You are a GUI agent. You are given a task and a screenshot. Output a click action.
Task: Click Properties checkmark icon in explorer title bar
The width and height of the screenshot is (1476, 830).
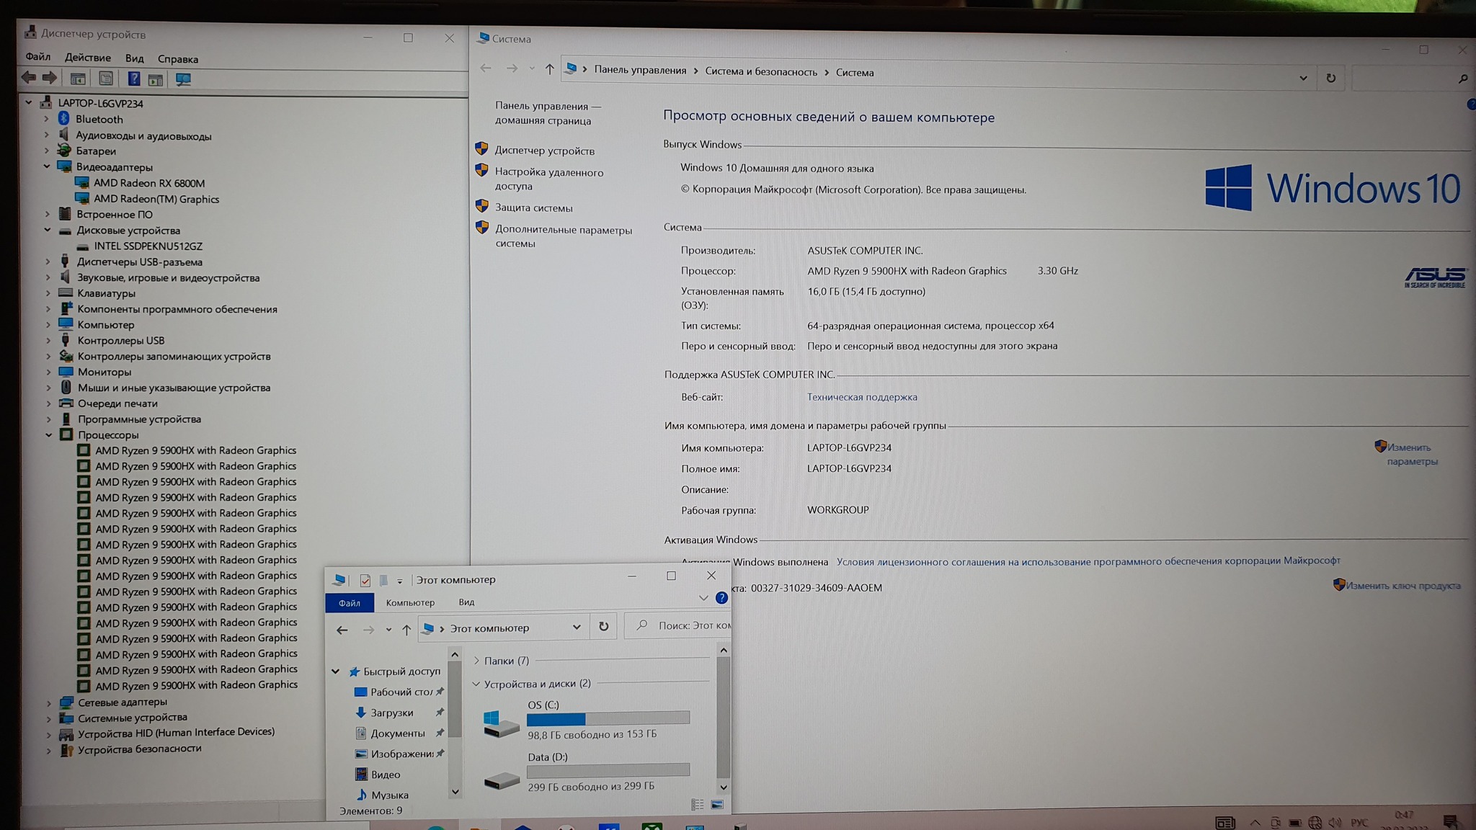365,580
